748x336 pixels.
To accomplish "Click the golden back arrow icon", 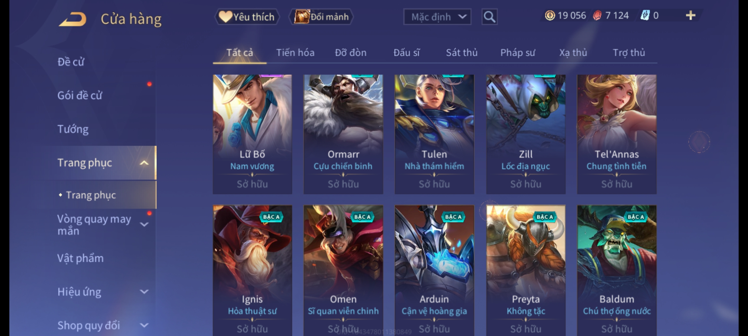I will point(72,19).
